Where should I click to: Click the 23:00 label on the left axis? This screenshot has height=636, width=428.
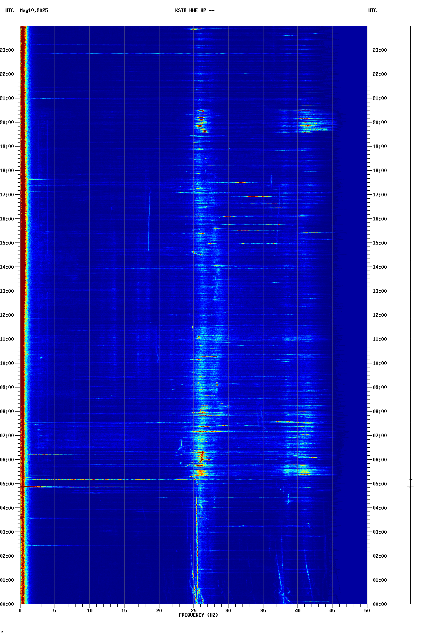click(x=7, y=50)
